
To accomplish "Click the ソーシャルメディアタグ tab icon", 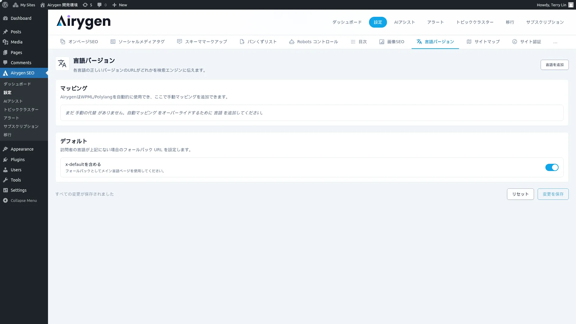I will tap(113, 42).
